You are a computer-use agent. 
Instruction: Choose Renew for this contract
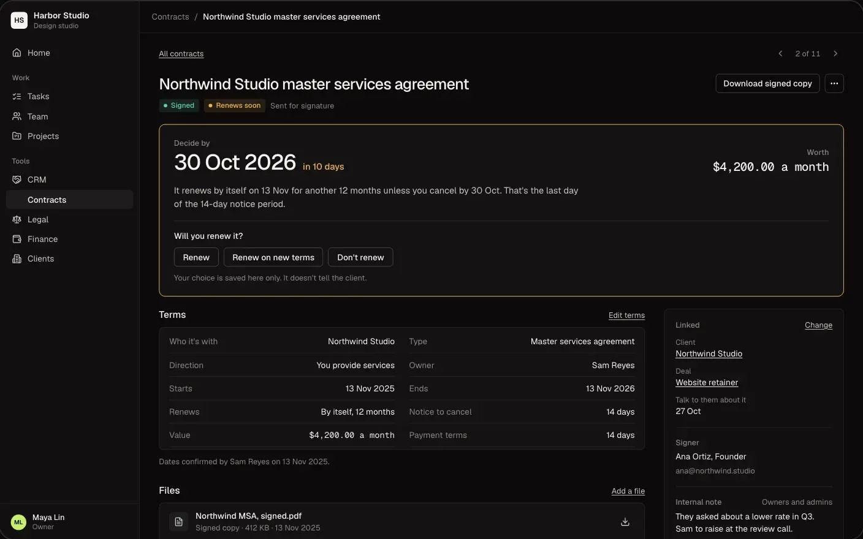click(x=196, y=257)
